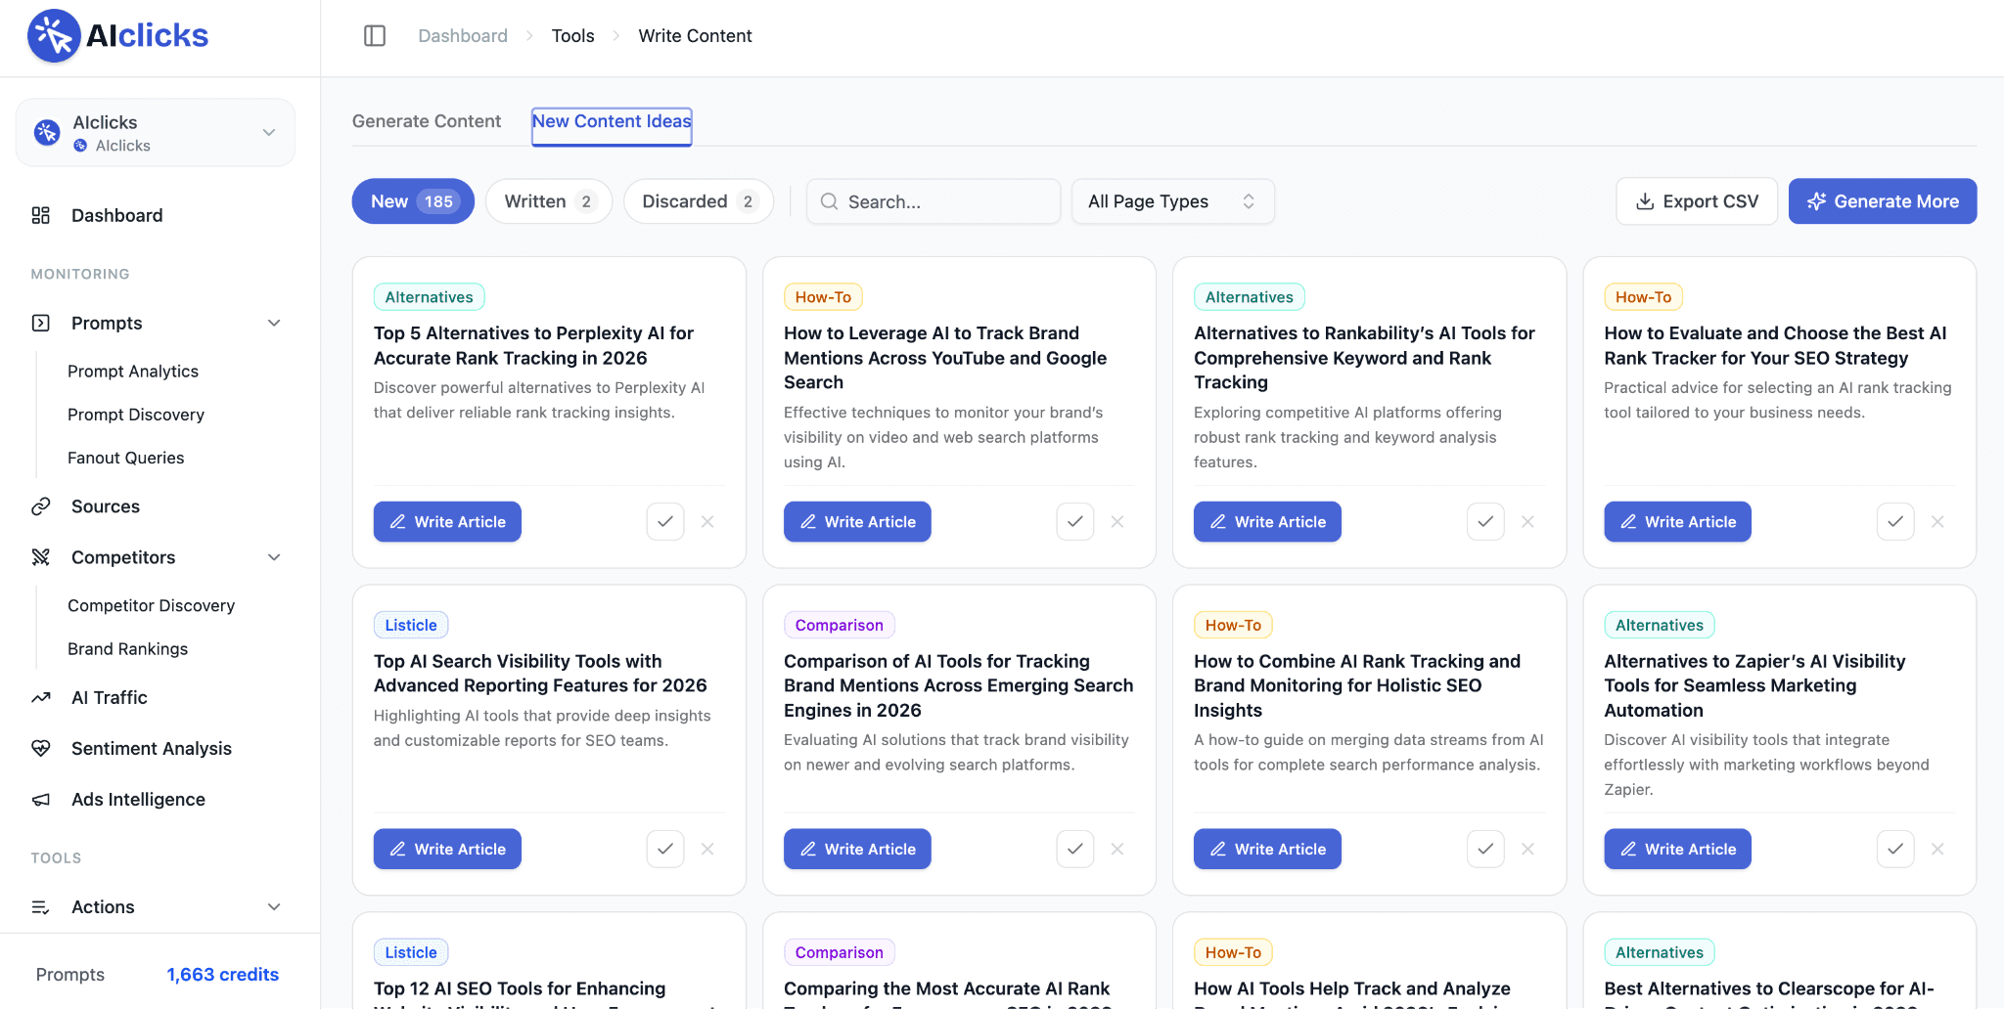Click the Sentiment Analysis heart icon
The width and height of the screenshot is (2004, 1009).
click(x=41, y=748)
